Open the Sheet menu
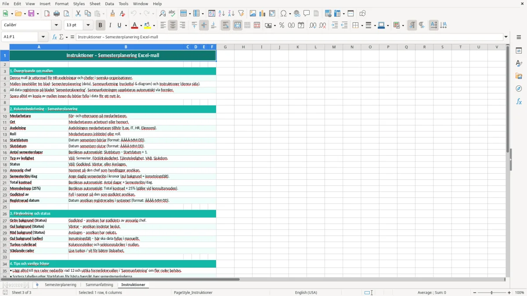 coord(95,4)
